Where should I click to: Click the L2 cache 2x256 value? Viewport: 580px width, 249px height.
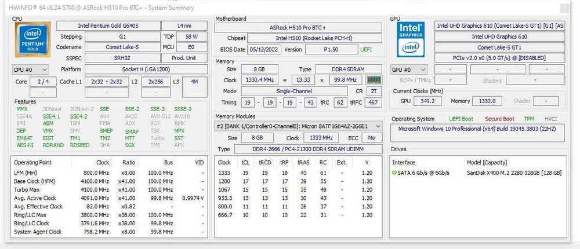[155, 82]
